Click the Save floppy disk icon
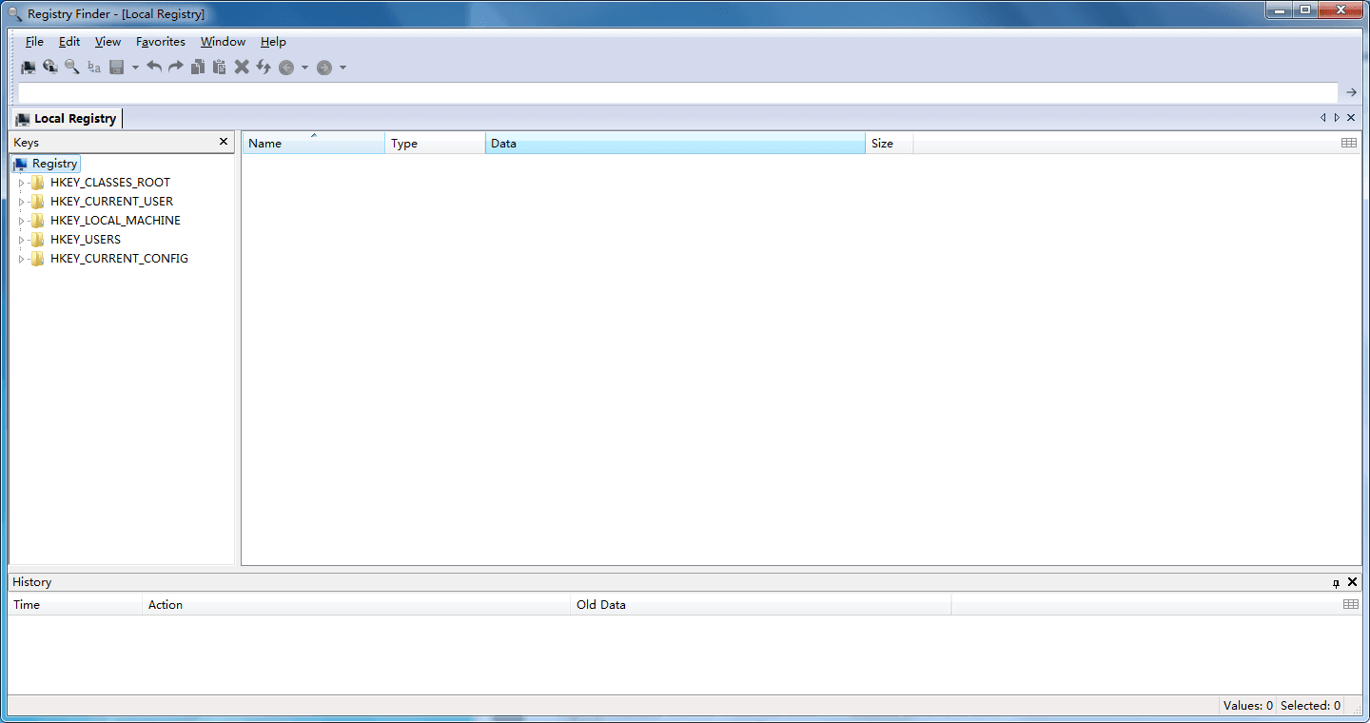Image resolution: width=1370 pixels, height=723 pixels. (117, 67)
